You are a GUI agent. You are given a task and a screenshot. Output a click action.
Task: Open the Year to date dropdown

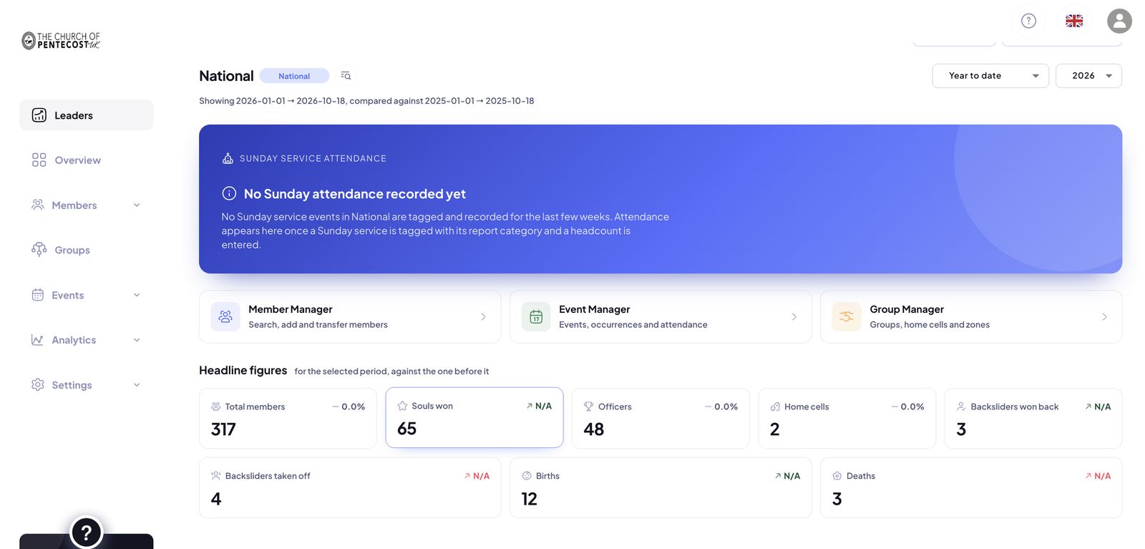990,76
